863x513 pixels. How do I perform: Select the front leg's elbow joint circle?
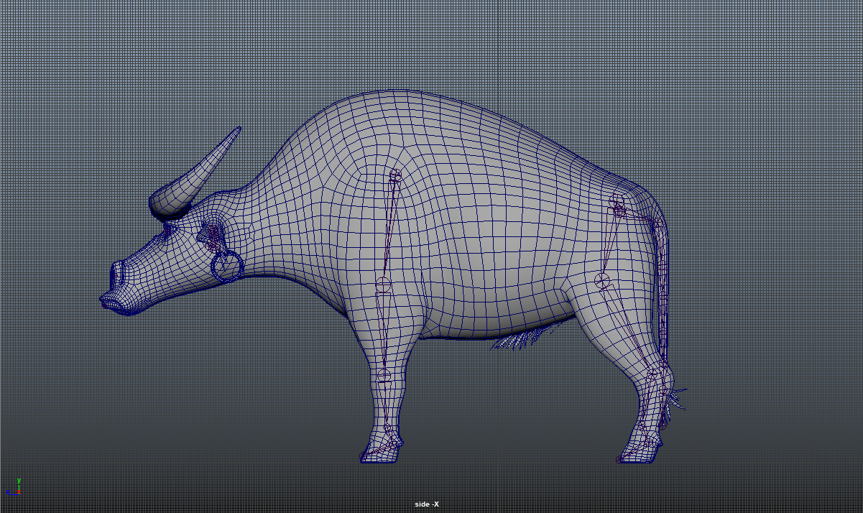point(384,284)
